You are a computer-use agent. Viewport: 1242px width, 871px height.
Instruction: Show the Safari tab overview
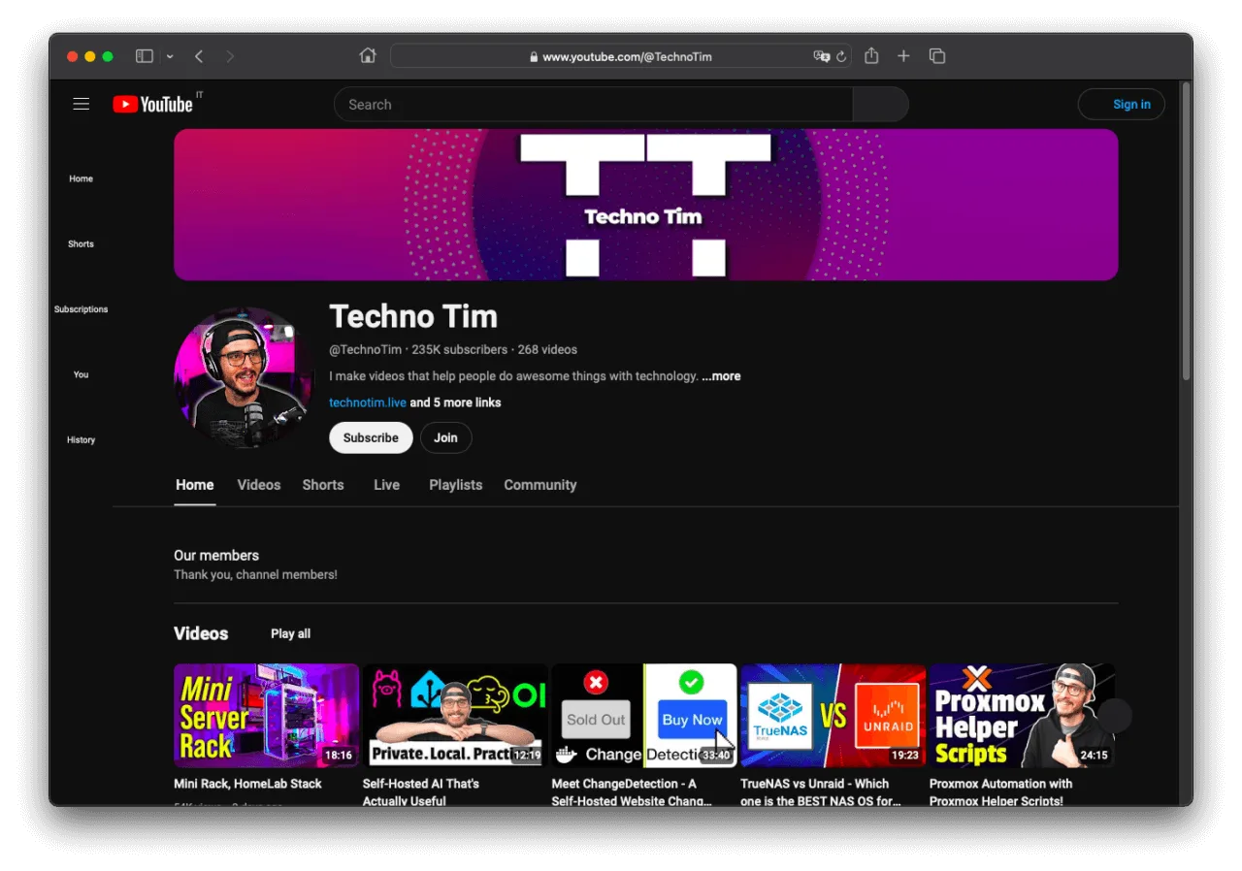click(x=937, y=56)
